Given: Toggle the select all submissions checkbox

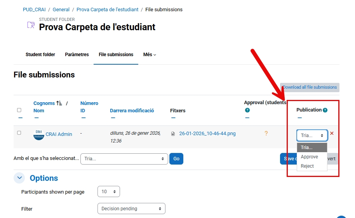Looking at the screenshot, I should (x=19, y=110).
